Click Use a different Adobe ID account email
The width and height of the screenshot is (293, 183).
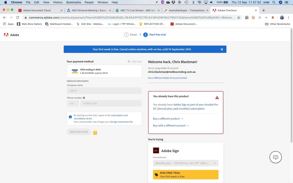coord(168,78)
